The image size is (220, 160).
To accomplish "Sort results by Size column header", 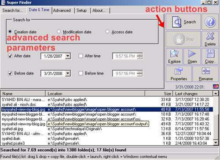I will 159,93.
